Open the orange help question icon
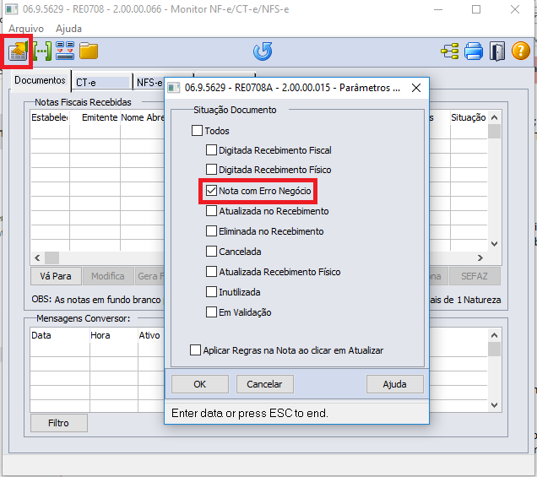Viewport: 537px width, 477px height. [521, 51]
